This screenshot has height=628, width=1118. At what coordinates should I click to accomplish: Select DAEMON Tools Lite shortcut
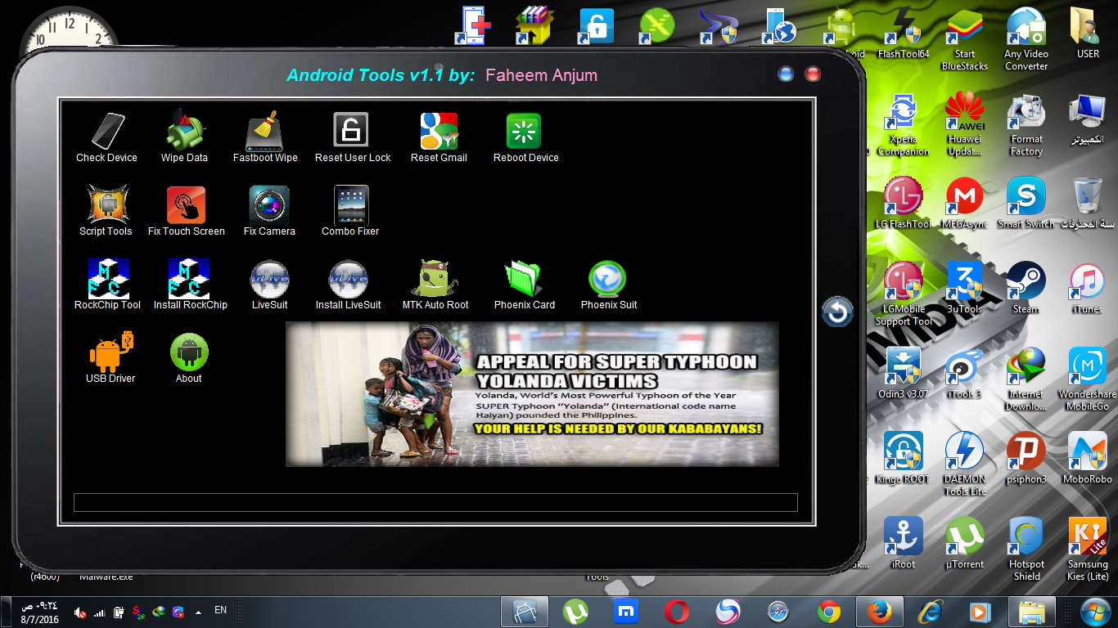tap(965, 464)
